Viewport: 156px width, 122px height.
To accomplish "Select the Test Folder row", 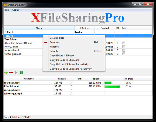I will [x=78, y=39].
